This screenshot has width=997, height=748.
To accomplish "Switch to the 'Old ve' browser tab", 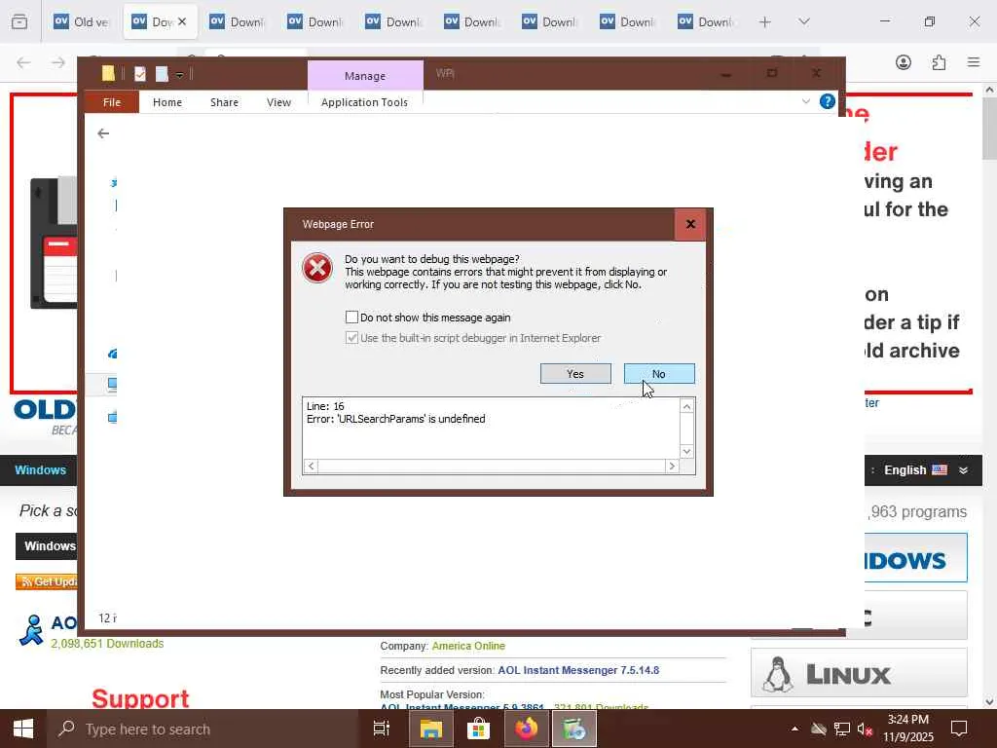I will coord(82,21).
